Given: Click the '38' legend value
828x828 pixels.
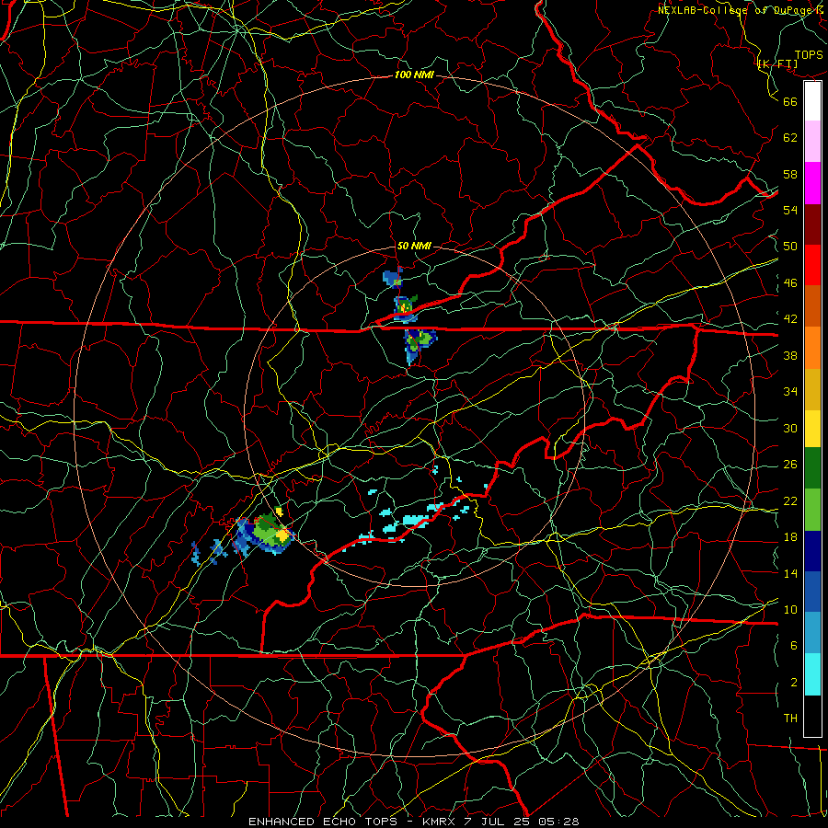Looking at the screenshot, I should click(790, 355).
